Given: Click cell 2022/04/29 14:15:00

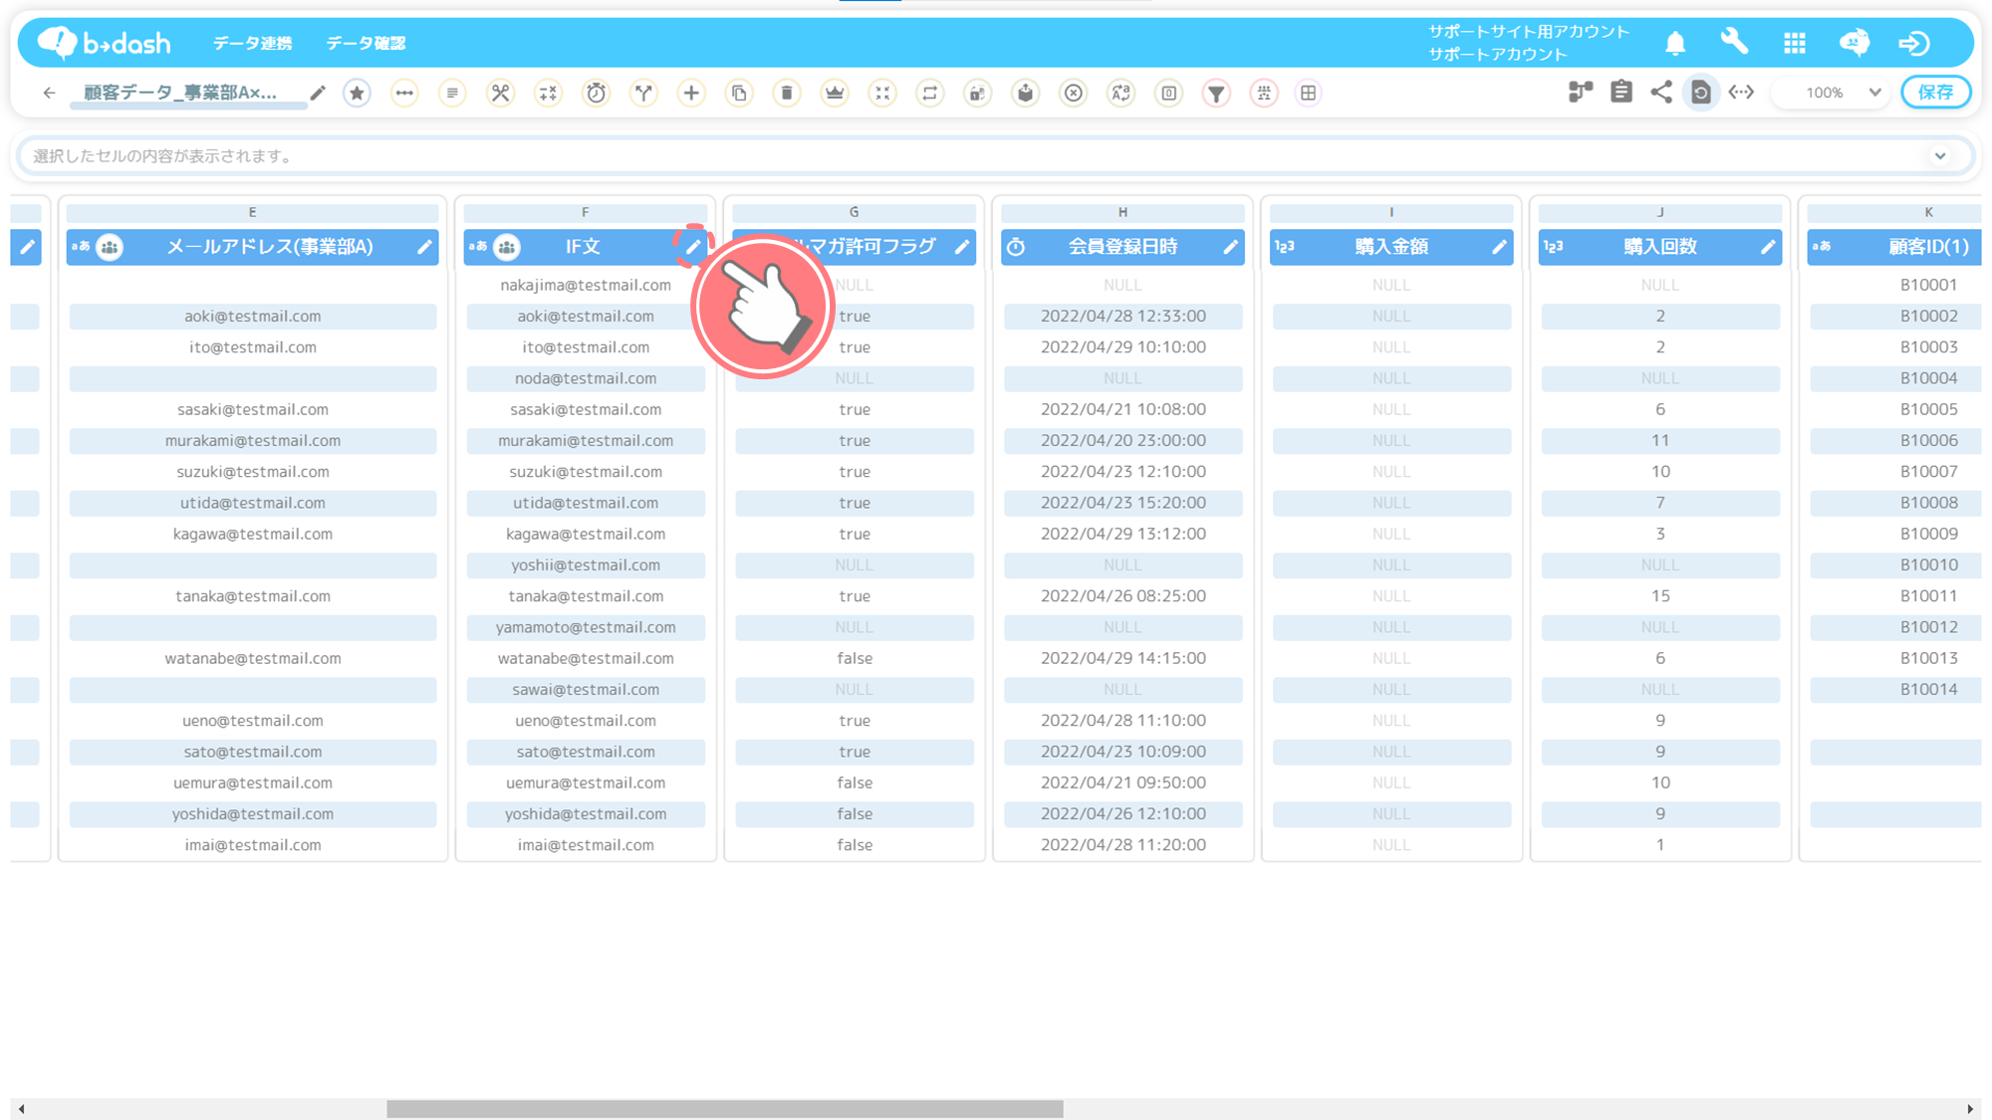Looking at the screenshot, I should point(1122,658).
